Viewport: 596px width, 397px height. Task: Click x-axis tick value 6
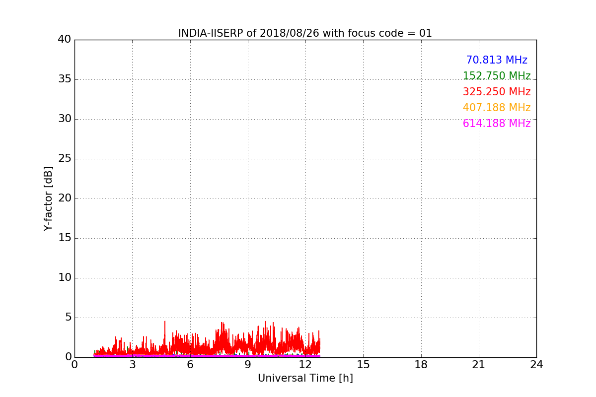coord(190,365)
